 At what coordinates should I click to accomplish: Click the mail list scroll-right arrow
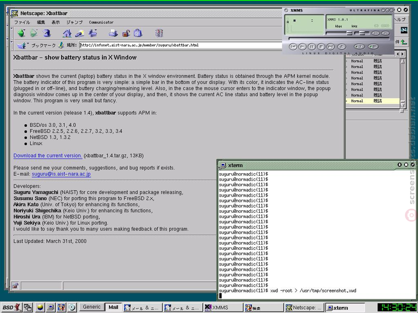point(402,54)
